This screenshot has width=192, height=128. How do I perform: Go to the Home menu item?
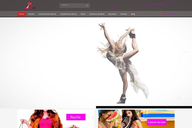click(21, 14)
